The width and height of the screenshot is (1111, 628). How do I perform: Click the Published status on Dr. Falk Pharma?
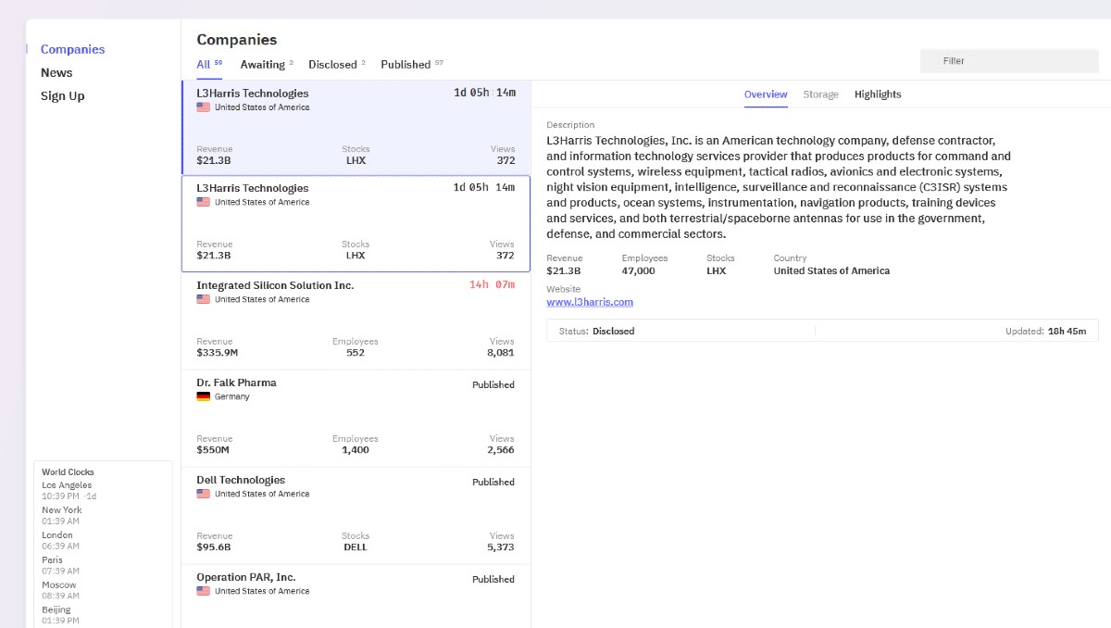(x=493, y=384)
